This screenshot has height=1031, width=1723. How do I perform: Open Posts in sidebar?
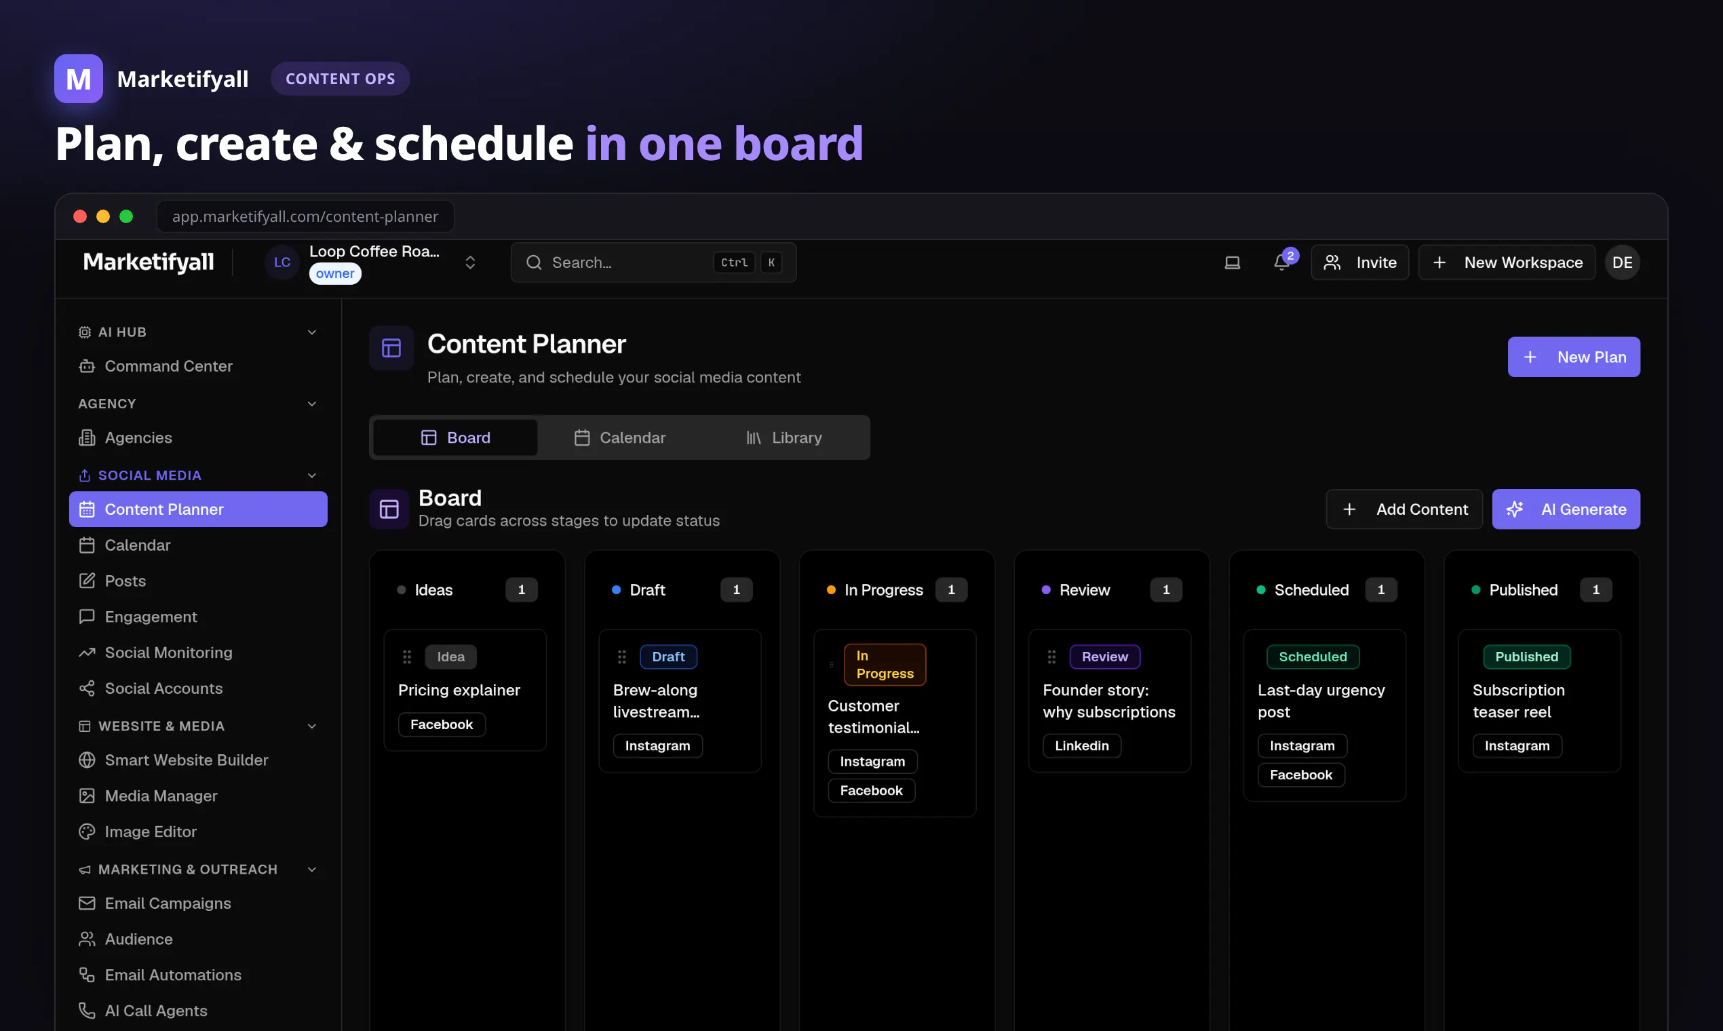coord(198,581)
